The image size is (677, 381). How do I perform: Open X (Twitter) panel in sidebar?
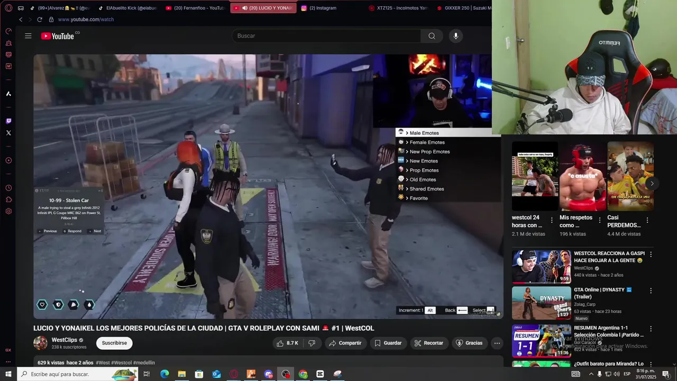(x=8, y=133)
